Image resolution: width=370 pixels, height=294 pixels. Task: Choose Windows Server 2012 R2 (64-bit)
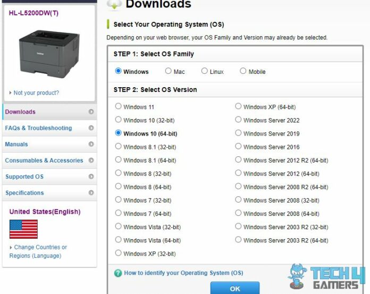coord(238,159)
